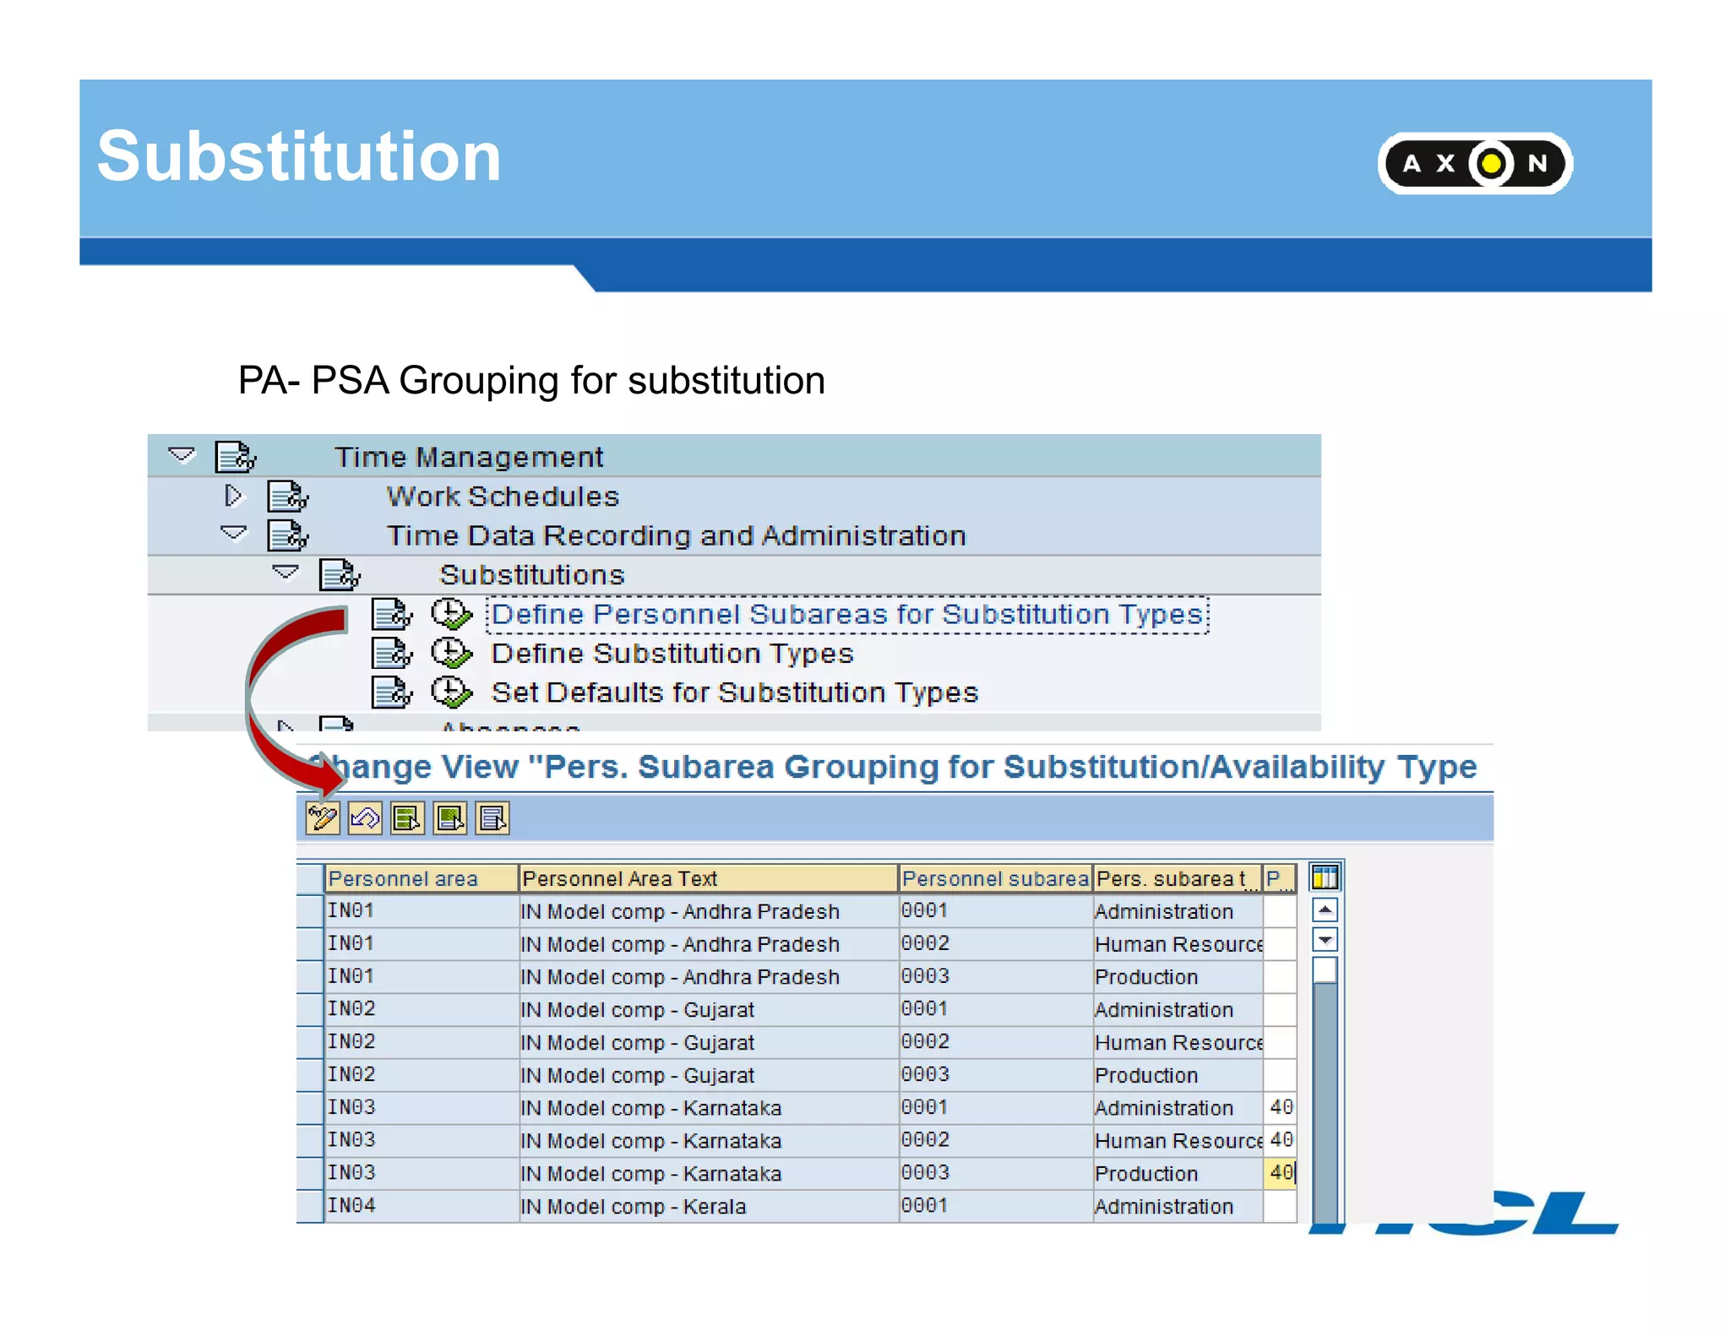Open documentation icon for Define Personnel Subareas
Image resolution: width=1730 pixels, height=1336 pixels.
[392, 614]
